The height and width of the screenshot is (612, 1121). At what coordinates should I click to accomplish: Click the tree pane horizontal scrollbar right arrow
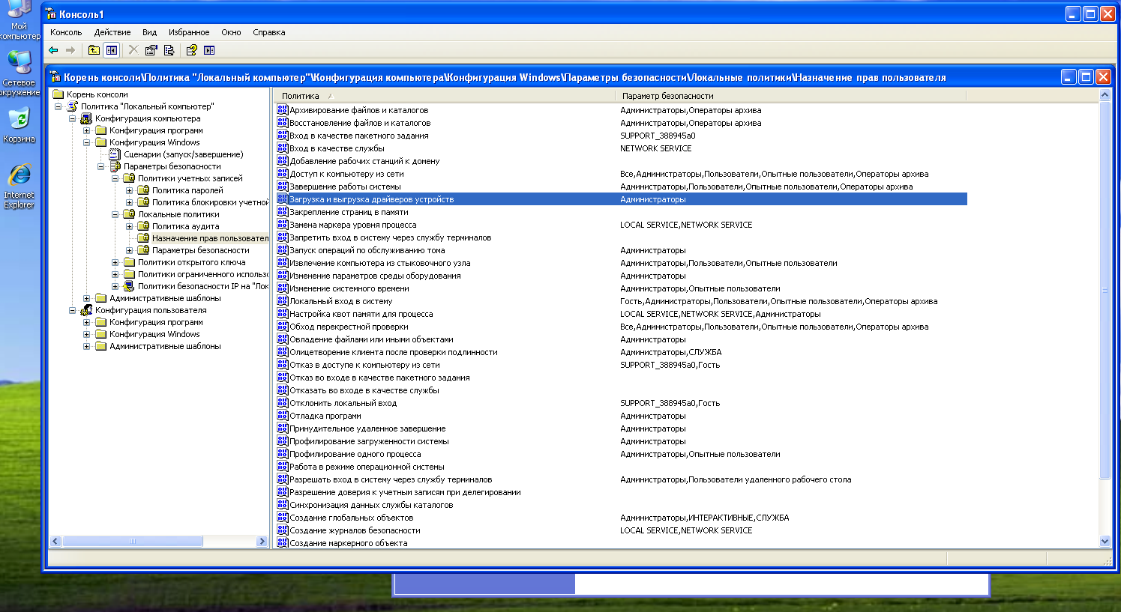[262, 541]
